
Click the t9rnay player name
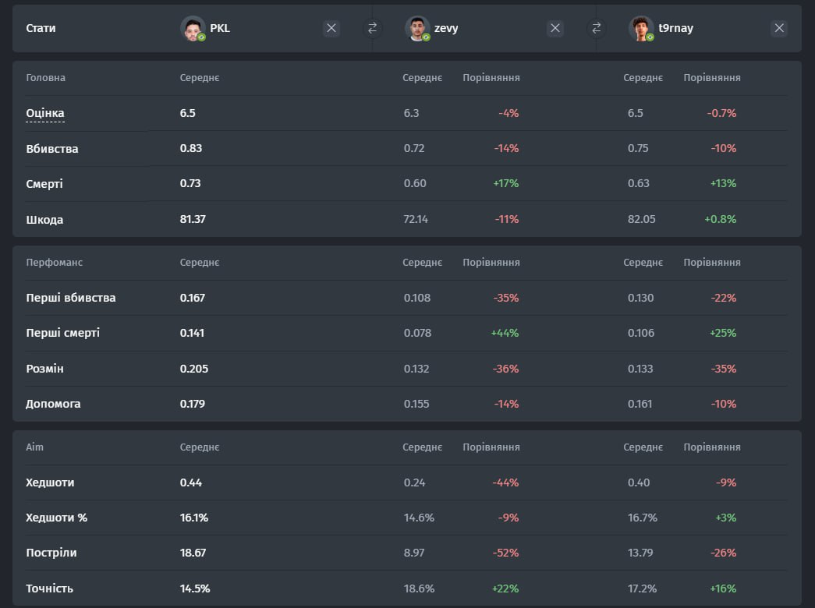[x=675, y=29]
